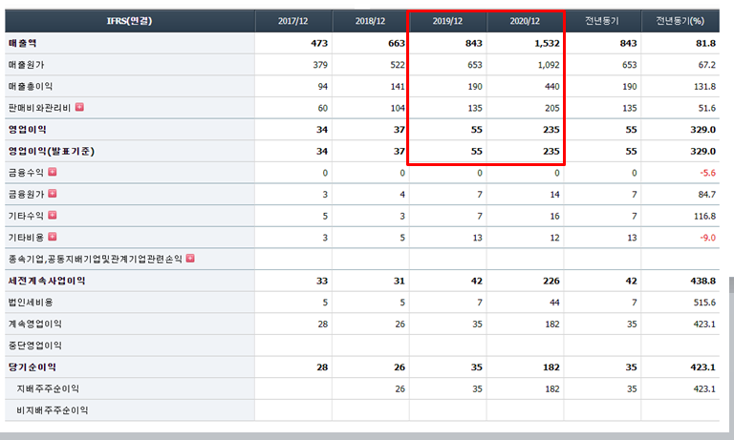The image size is (734, 440).
Task: Select the 기타비용 row label
Action: point(26,238)
